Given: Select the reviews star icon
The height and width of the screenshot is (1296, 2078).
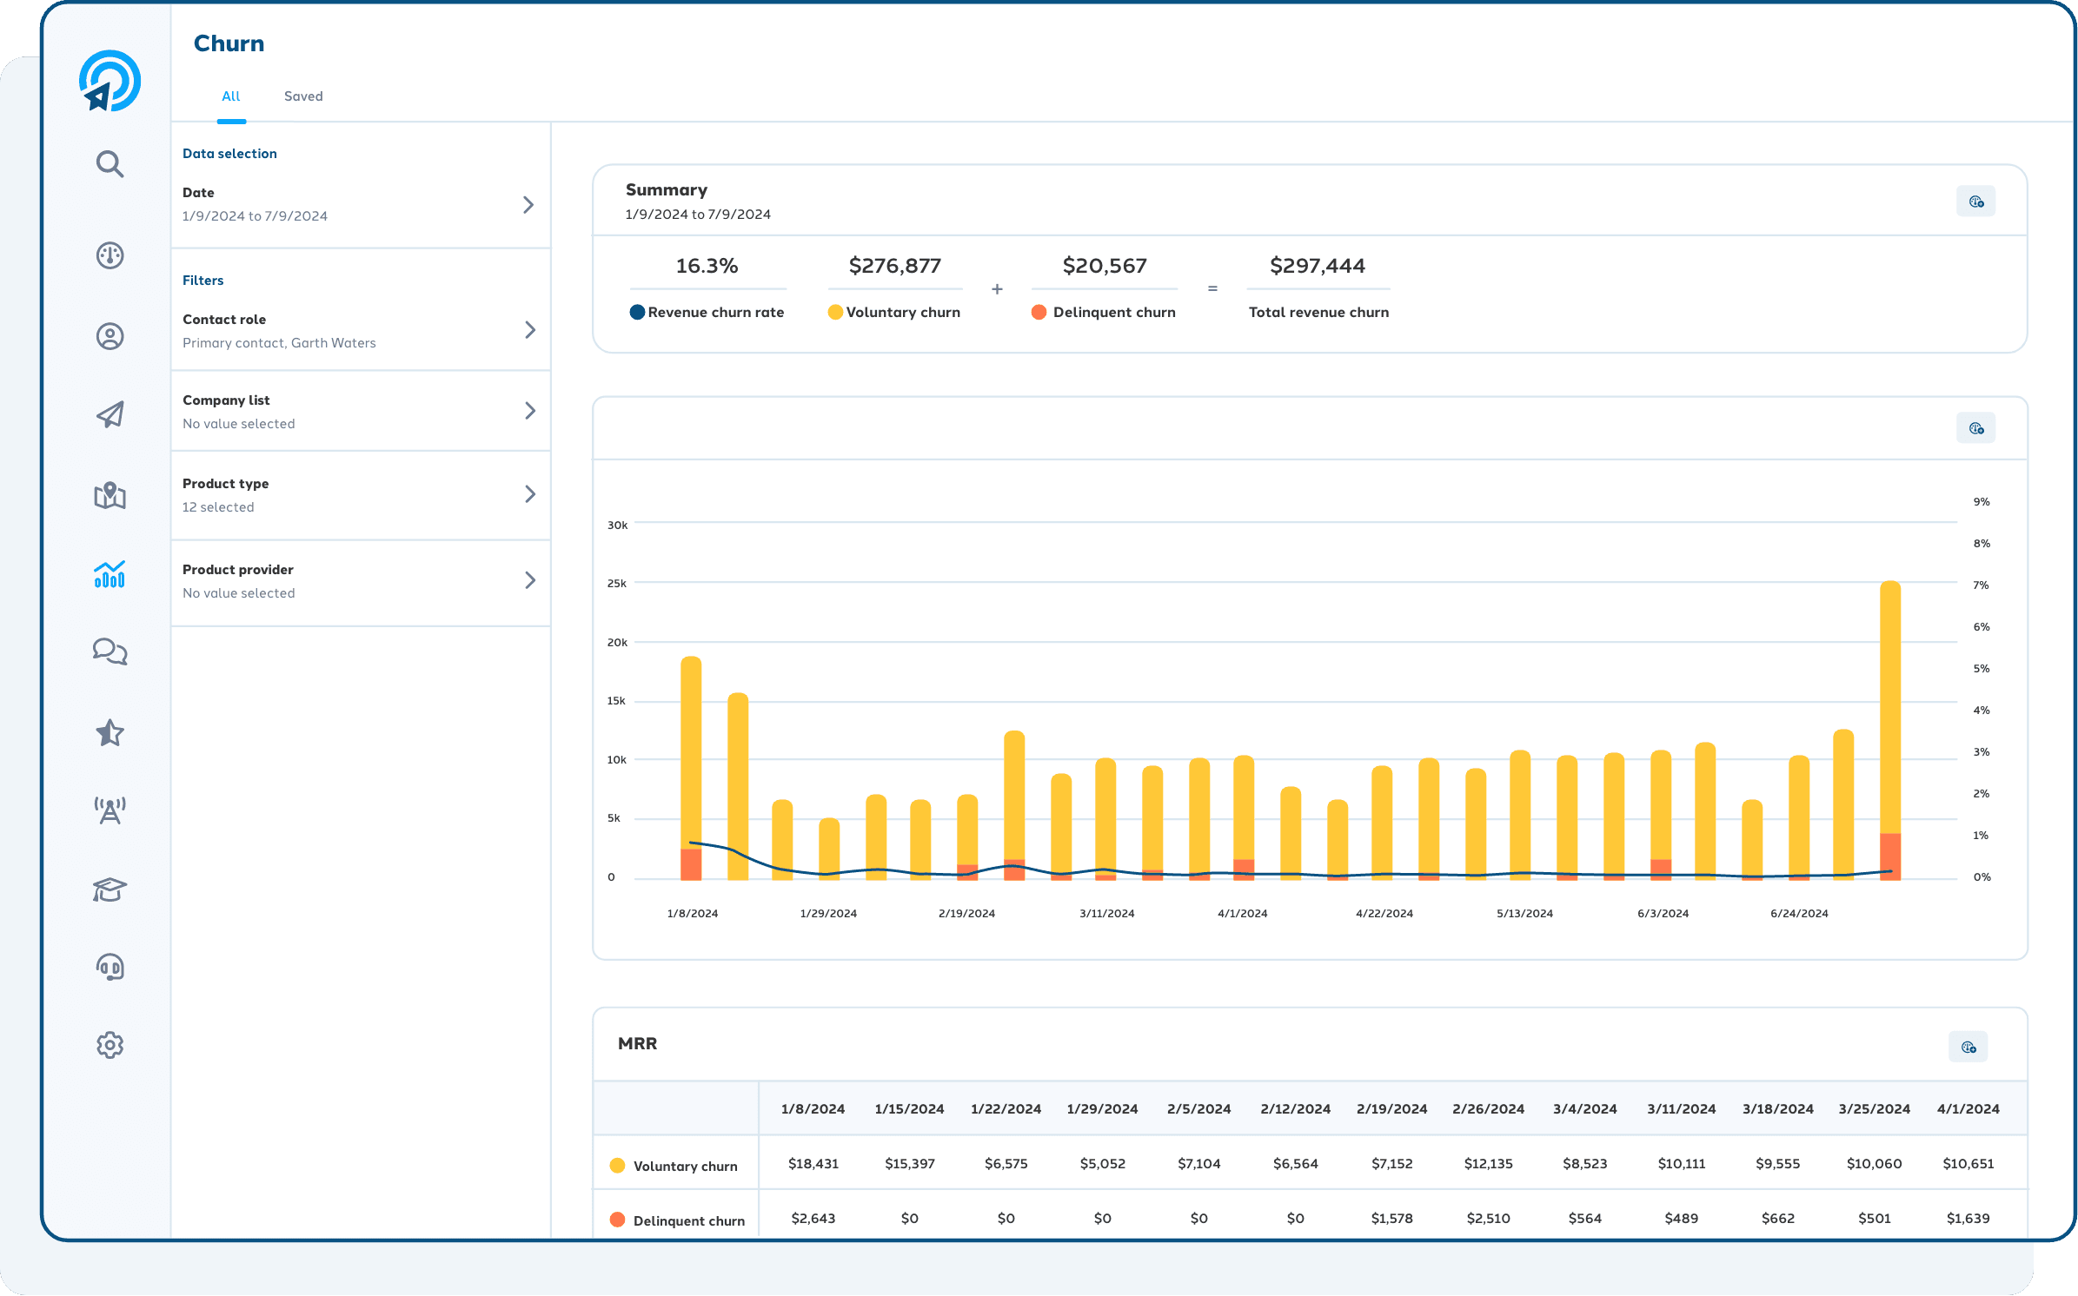Looking at the screenshot, I should click(x=110, y=733).
